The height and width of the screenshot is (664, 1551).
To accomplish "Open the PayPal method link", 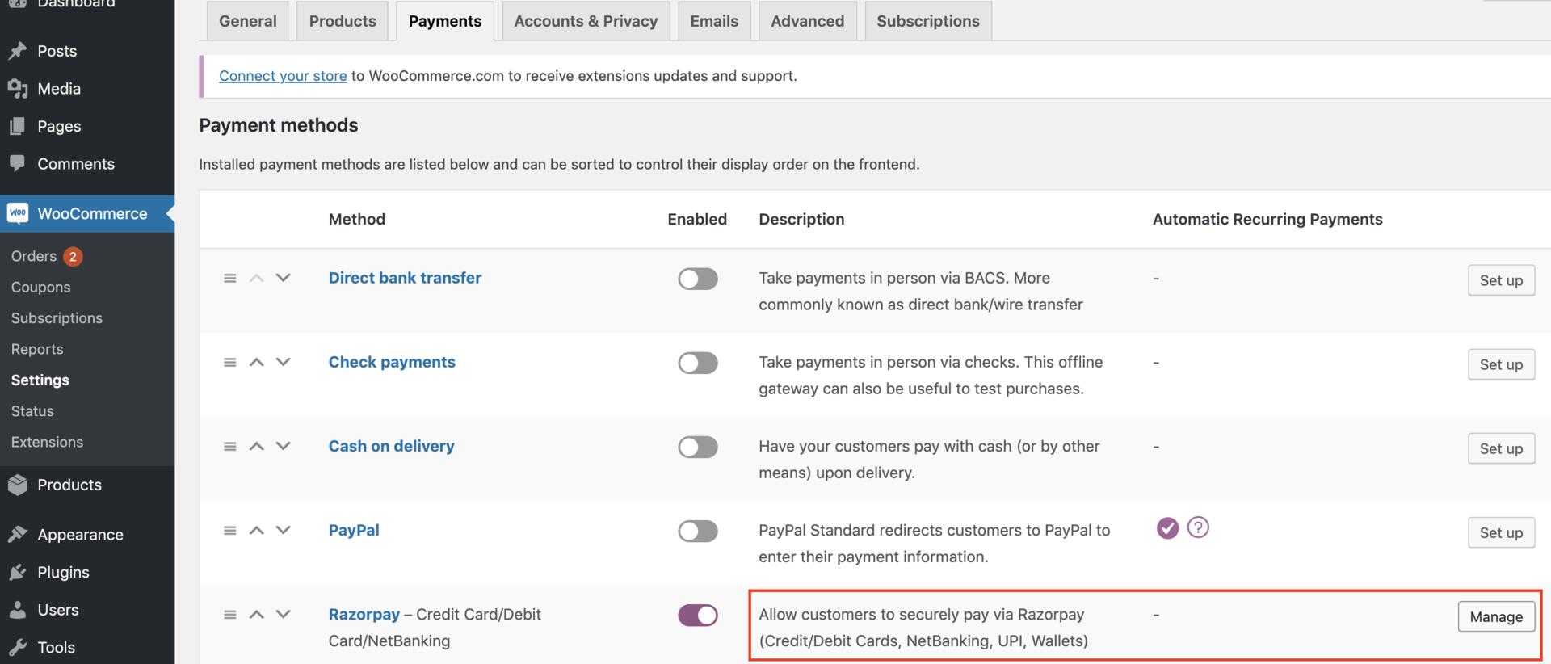I will coord(354,530).
